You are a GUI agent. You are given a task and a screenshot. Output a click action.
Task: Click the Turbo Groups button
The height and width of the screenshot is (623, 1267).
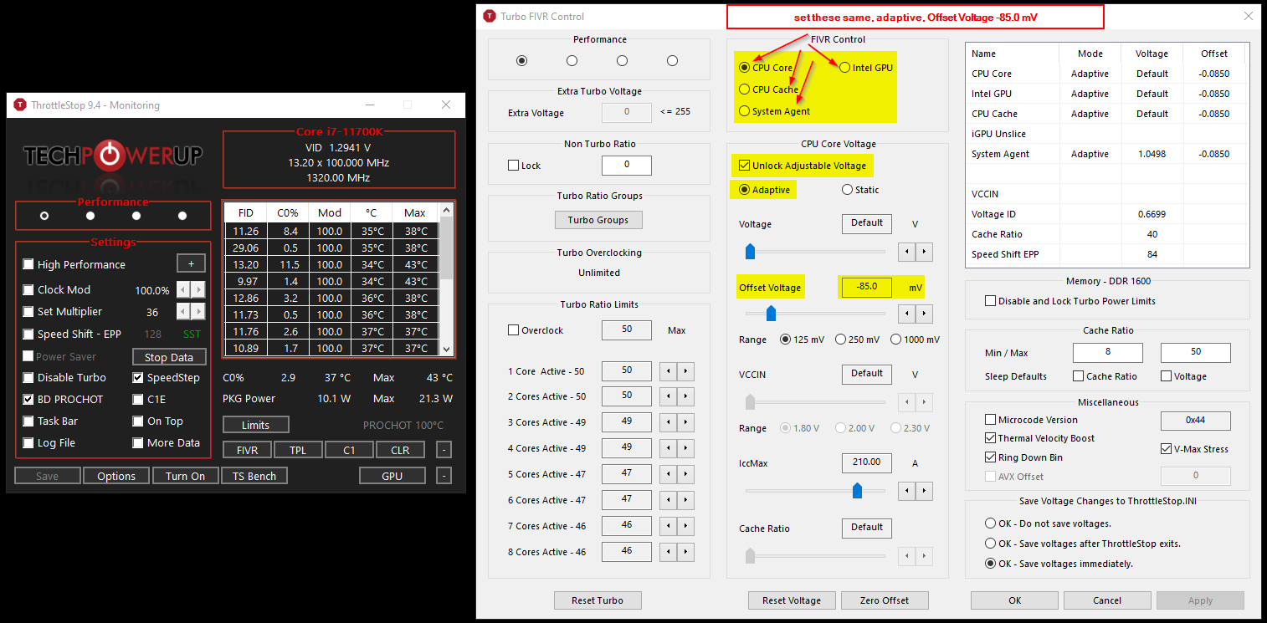pyautogui.click(x=598, y=219)
